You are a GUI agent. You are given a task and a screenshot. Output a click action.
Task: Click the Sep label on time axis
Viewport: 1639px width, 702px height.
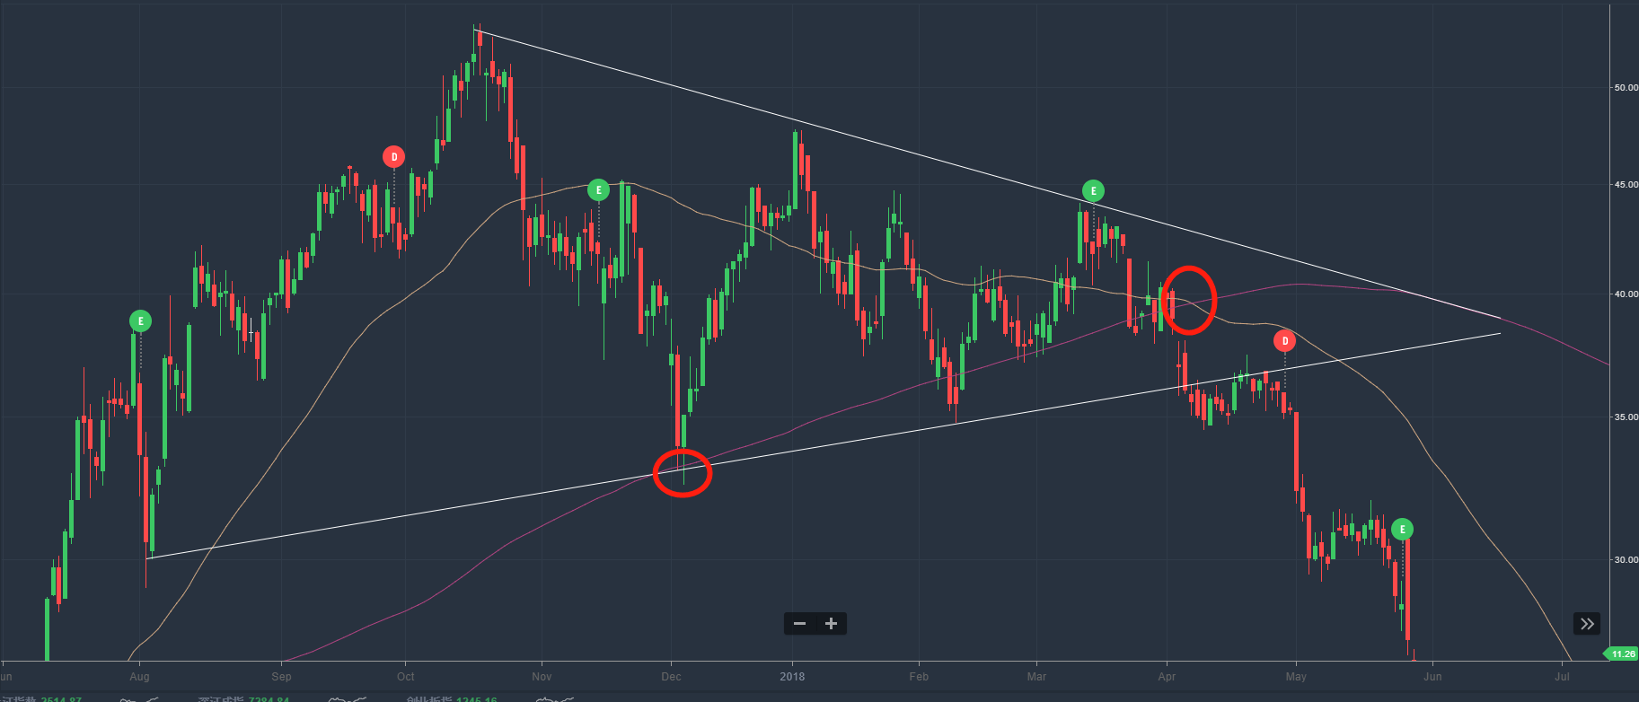pos(281,677)
